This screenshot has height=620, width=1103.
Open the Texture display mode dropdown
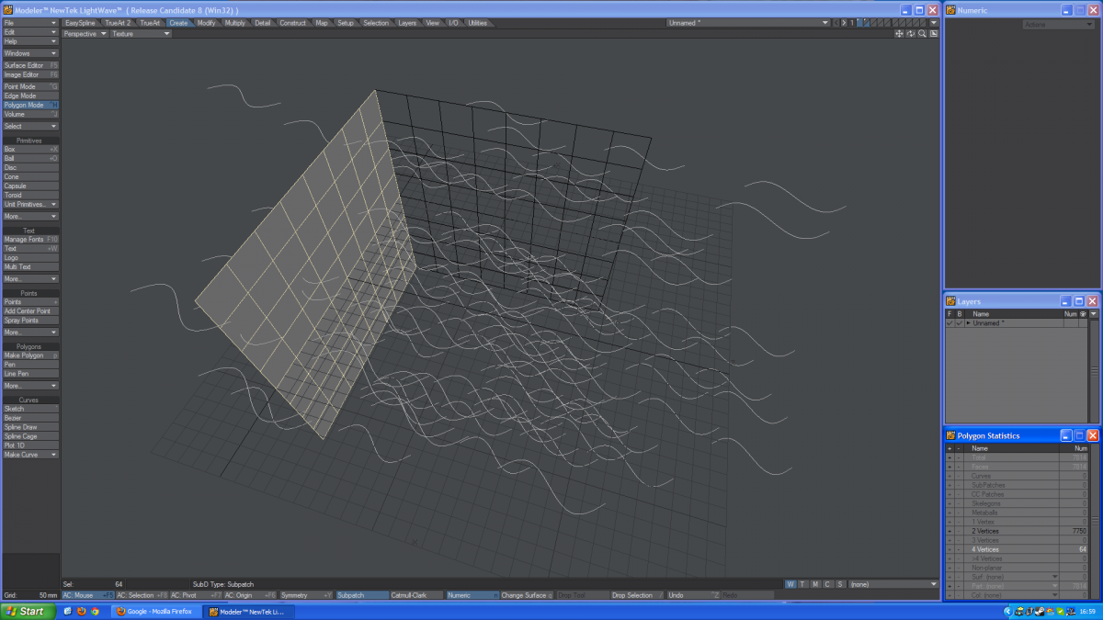click(x=141, y=33)
